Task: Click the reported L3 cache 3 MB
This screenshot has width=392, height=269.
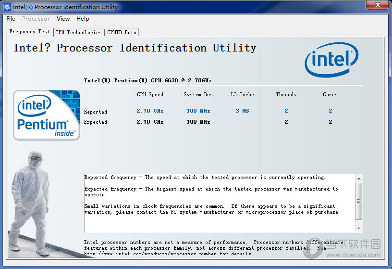Action: (x=242, y=111)
